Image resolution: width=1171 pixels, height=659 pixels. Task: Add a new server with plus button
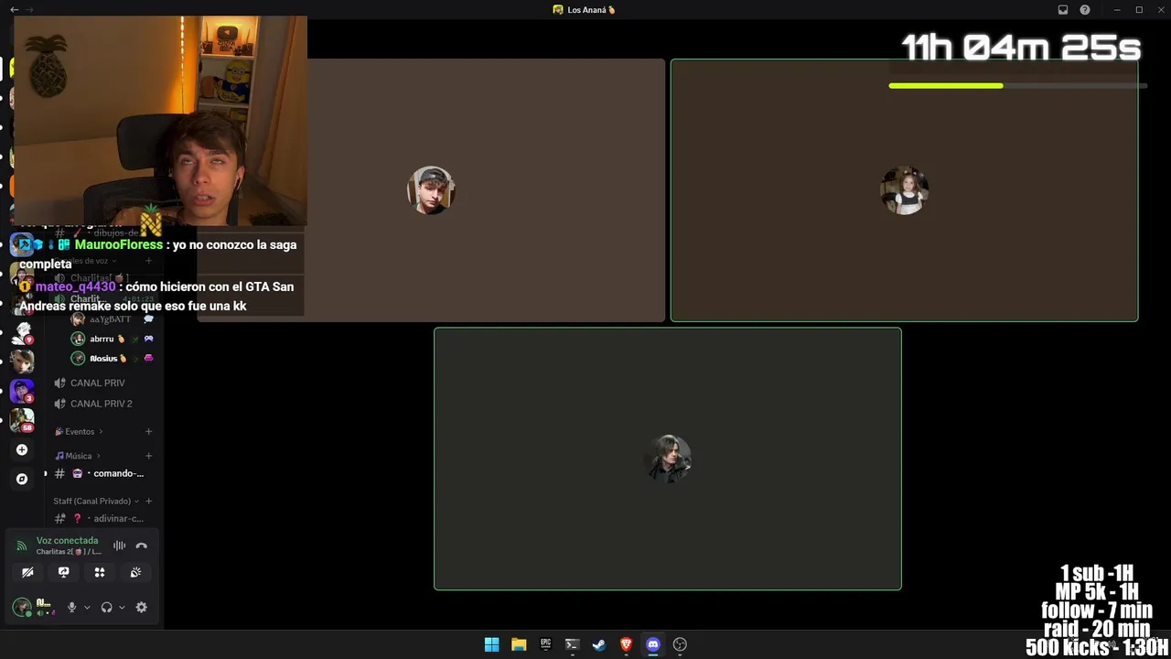coord(22,449)
